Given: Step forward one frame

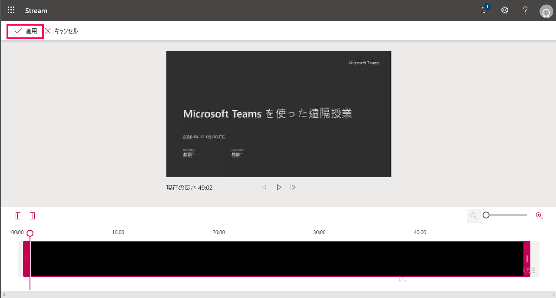Looking at the screenshot, I should coord(293,187).
